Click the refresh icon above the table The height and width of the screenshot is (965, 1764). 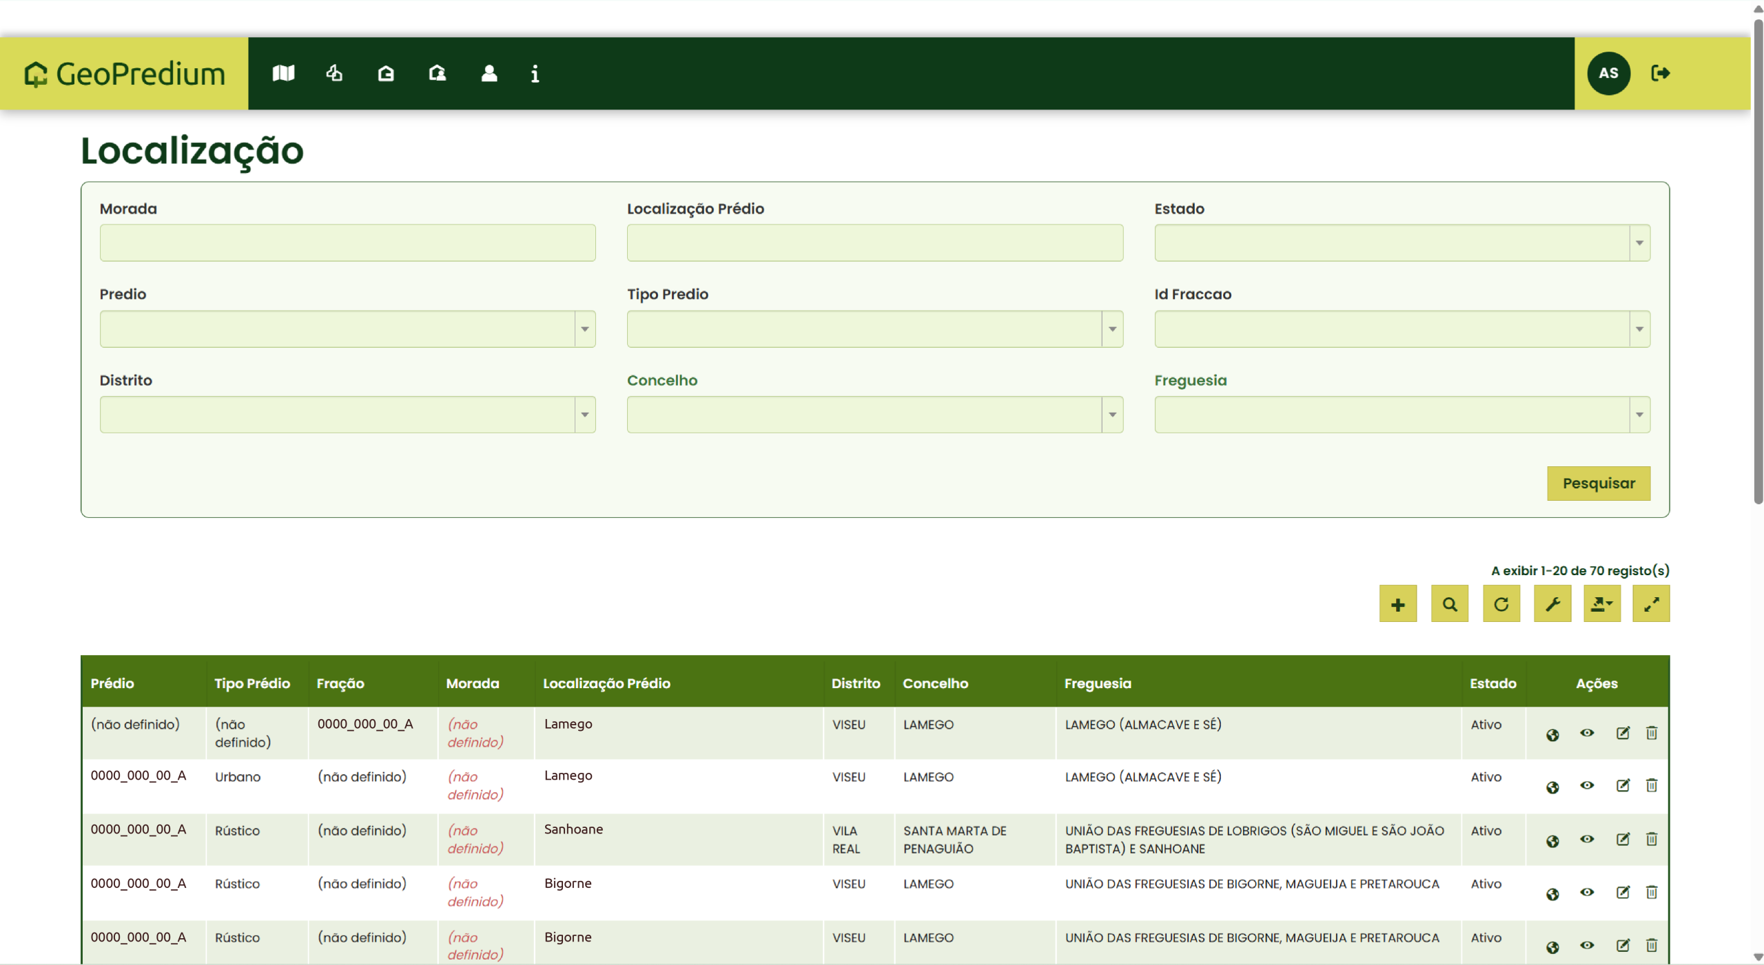1501,604
